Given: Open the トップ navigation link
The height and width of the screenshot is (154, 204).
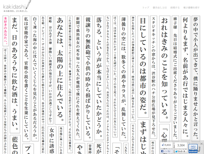Looking at the screenshot, I should 145,8.
